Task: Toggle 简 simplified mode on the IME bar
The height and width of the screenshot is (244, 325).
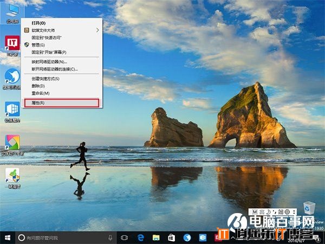Action: click(x=281, y=212)
